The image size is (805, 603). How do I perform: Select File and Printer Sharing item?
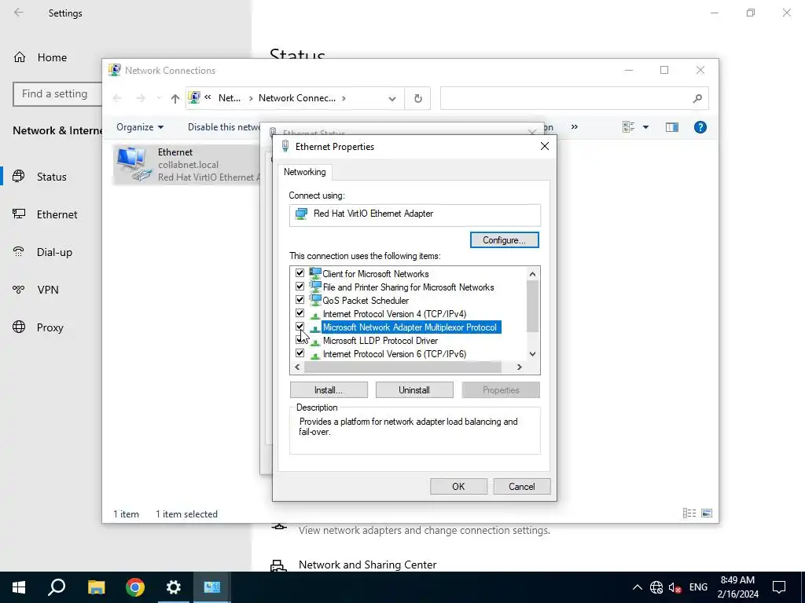coord(408,287)
